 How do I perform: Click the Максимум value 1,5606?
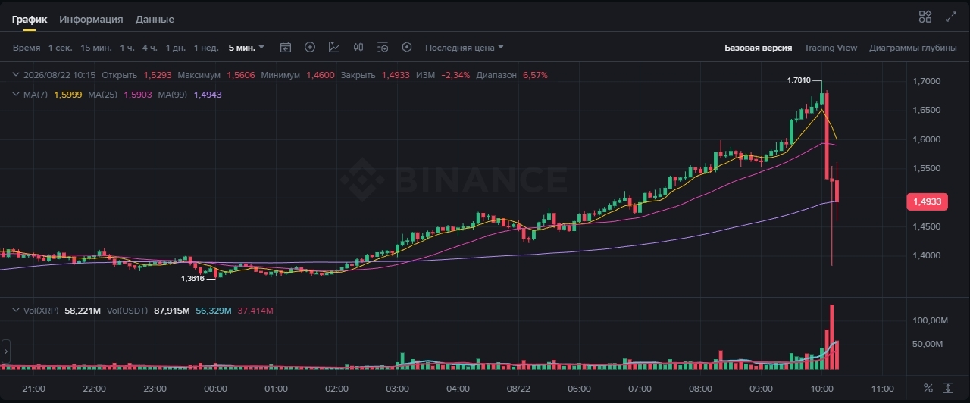241,75
